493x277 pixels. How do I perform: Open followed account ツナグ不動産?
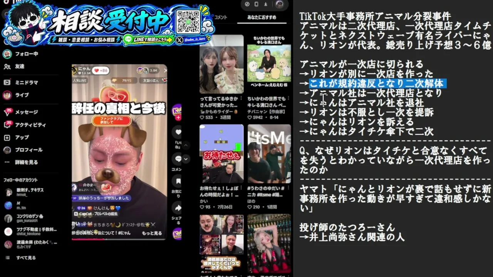[x=30, y=231]
